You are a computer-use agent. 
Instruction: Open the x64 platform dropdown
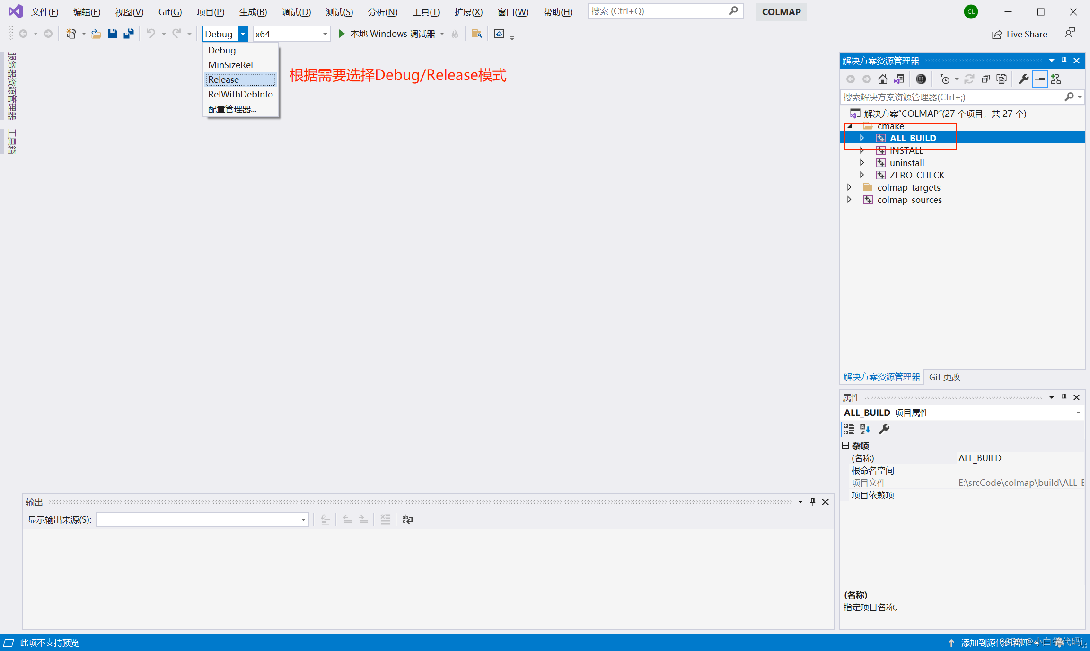coord(325,34)
